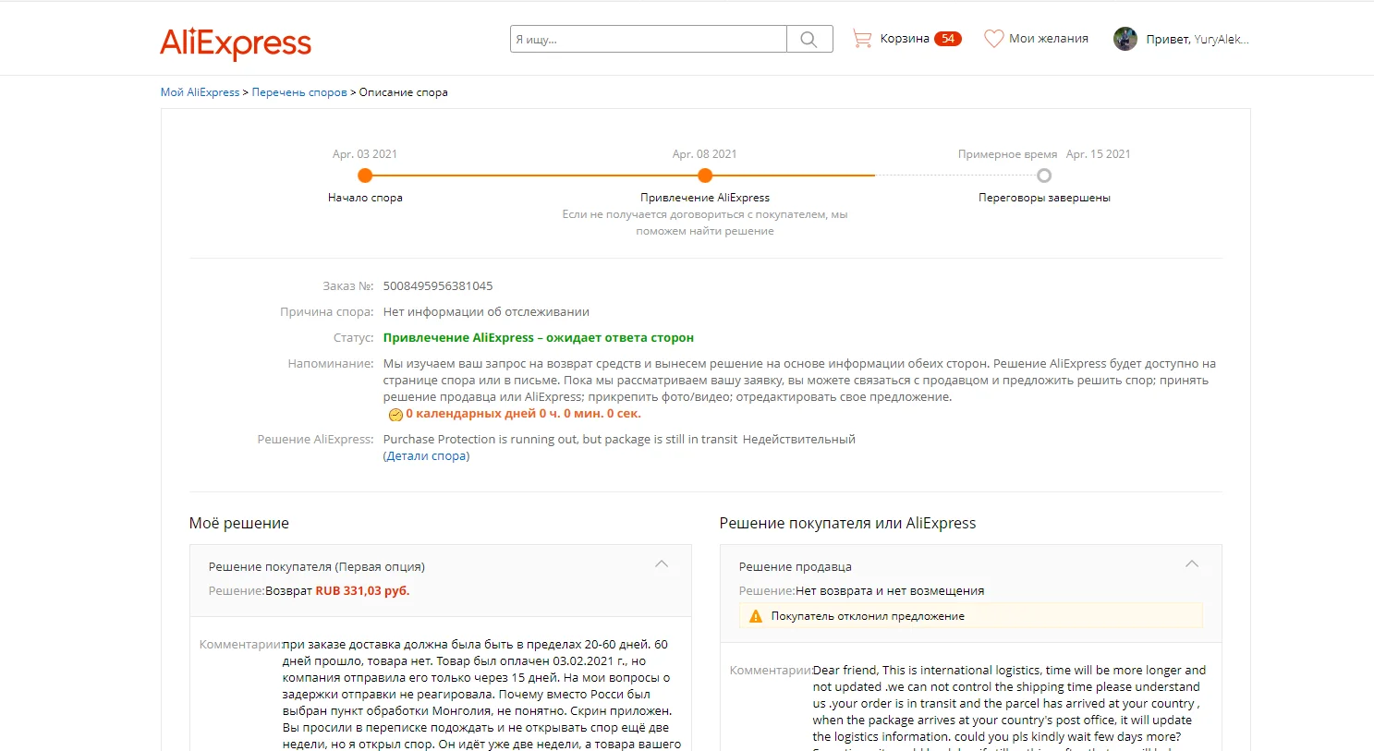1374x751 pixels.
Task: Click the "Недействительный" label
Action: [799, 440]
